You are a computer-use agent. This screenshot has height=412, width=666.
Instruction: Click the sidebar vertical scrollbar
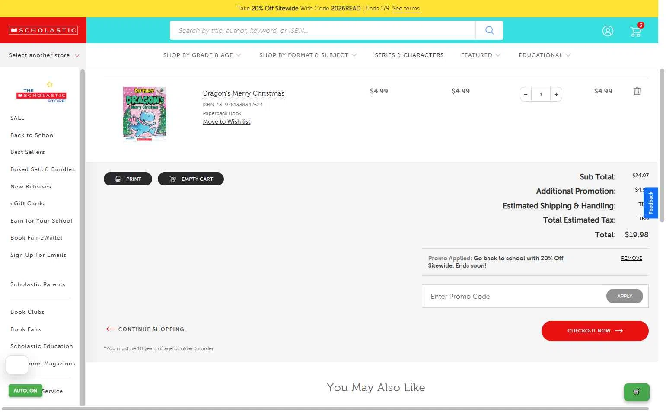[82, 237]
